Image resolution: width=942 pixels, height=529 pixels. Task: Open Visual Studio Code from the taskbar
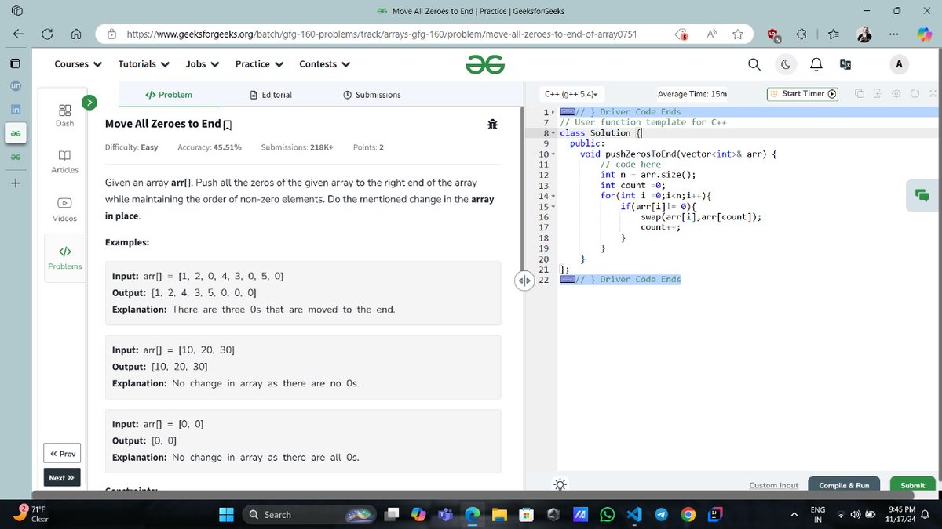634,515
